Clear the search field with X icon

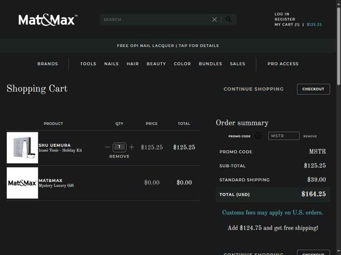pos(215,20)
